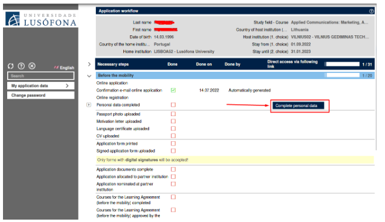Click Direct access via following link header

(292, 64)
